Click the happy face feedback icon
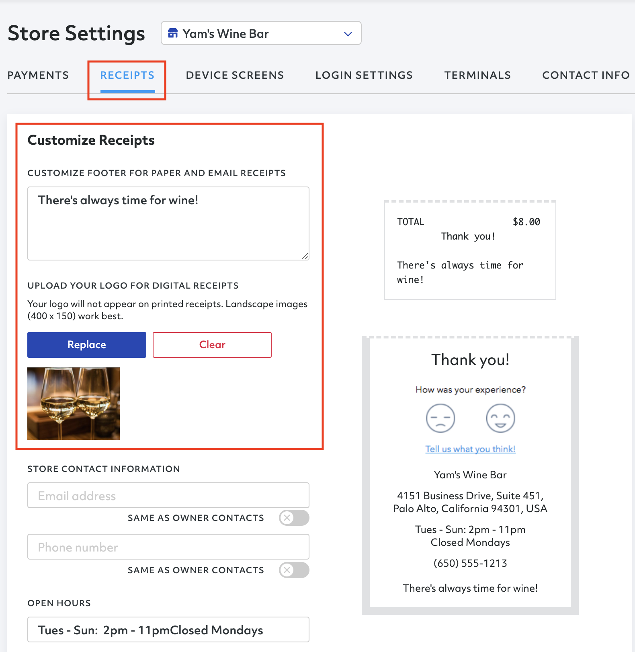 [500, 418]
